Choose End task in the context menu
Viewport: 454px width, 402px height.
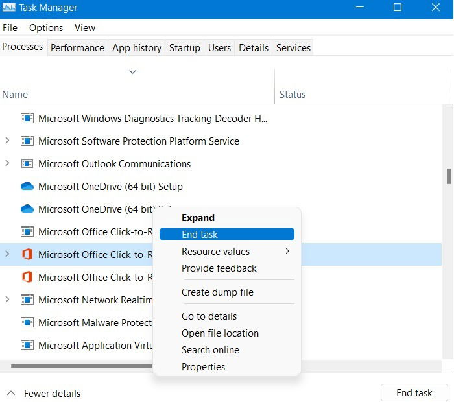click(x=227, y=235)
